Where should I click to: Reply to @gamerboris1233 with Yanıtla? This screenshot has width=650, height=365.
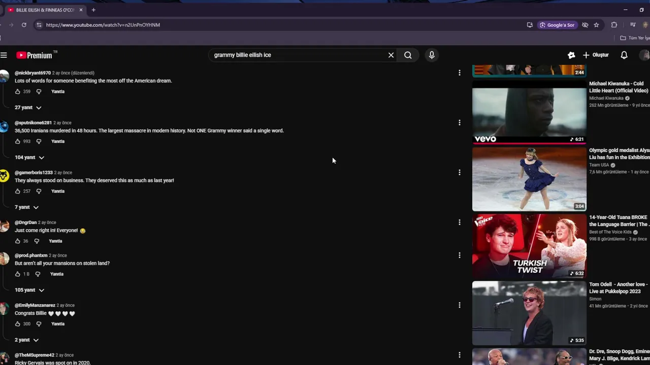click(58, 191)
